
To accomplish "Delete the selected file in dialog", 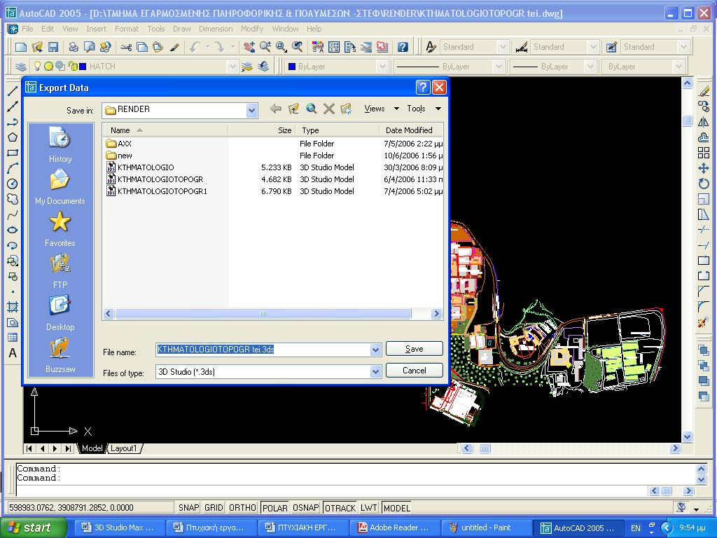I will tap(329, 109).
